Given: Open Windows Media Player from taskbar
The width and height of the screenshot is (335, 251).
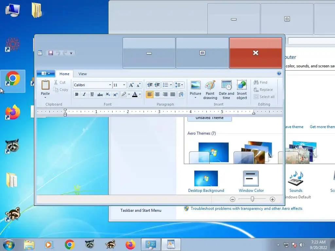Looking at the screenshot, I should 49,244.
